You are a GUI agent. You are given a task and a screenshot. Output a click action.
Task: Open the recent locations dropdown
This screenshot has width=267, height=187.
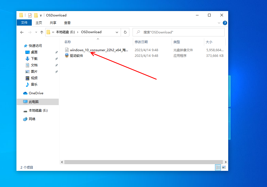coord(36,32)
